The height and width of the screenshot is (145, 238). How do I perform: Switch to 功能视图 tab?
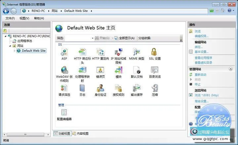[x=62, y=133]
